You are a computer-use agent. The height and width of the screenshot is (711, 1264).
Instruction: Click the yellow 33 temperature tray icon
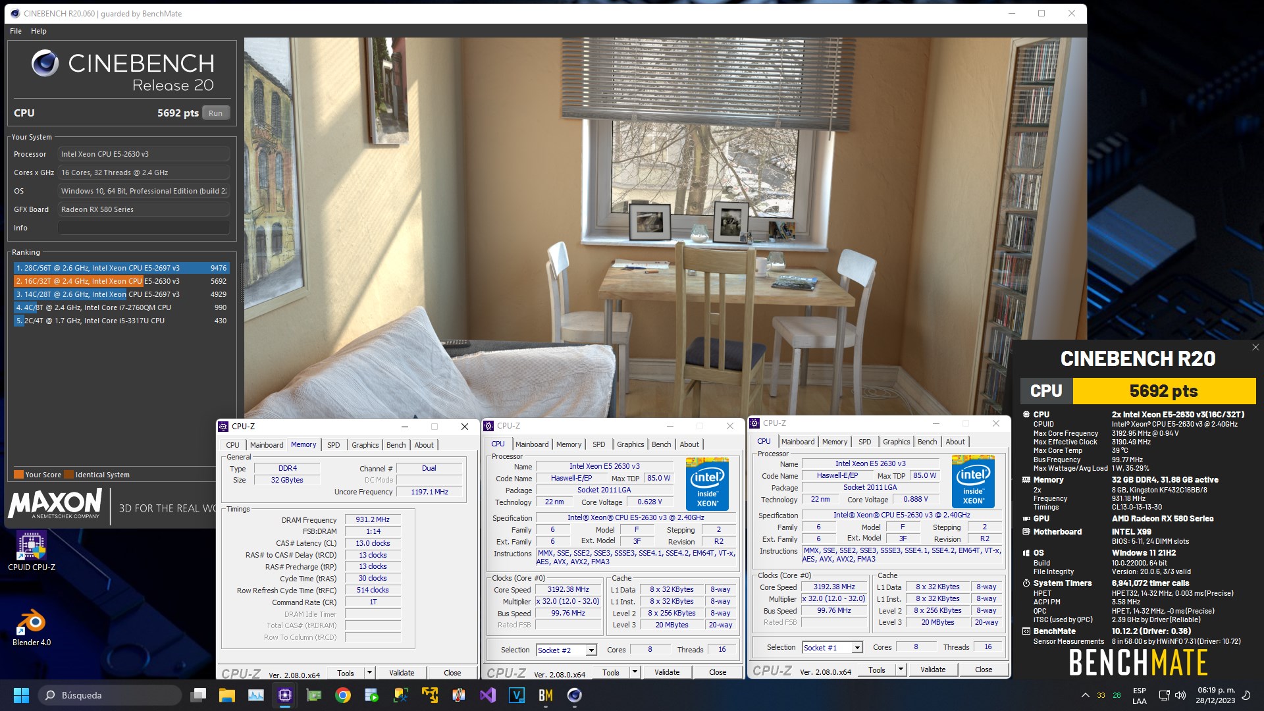coord(1101,696)
